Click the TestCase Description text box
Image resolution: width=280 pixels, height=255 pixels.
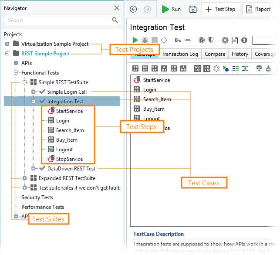206,246
